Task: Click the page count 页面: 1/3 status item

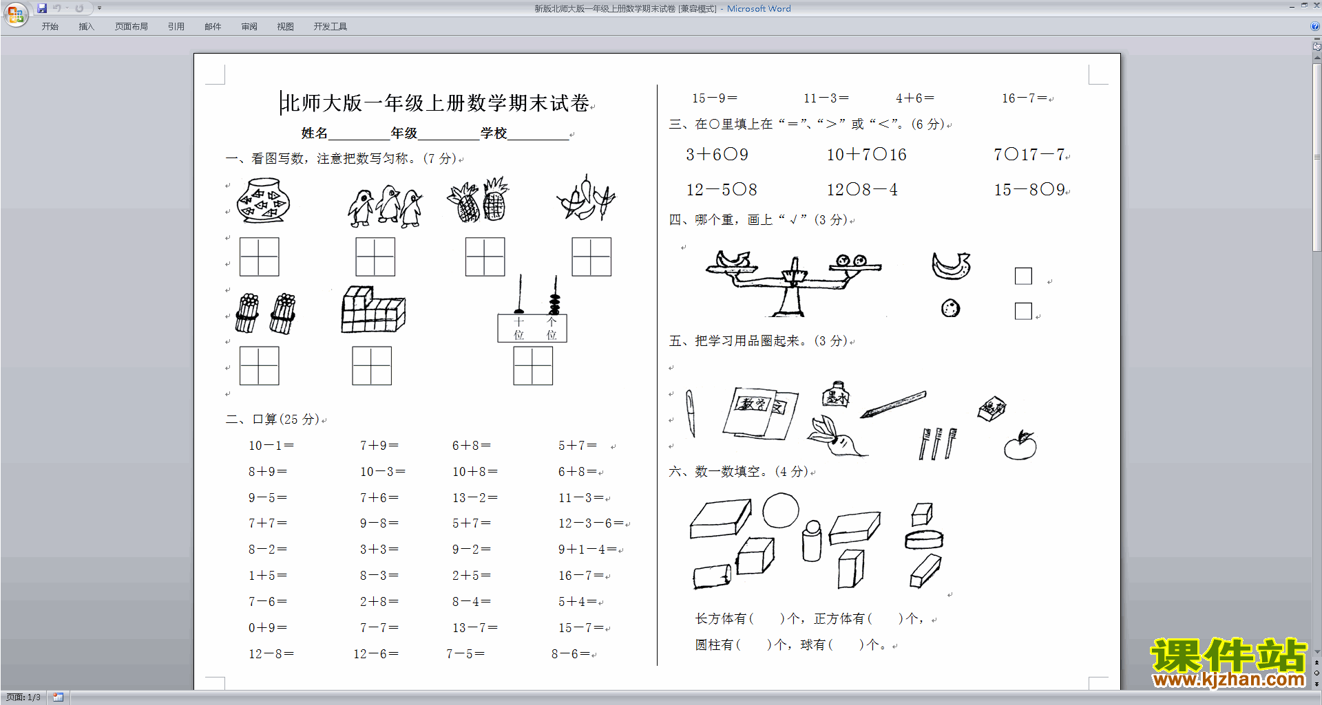Action: click(23, 697)
